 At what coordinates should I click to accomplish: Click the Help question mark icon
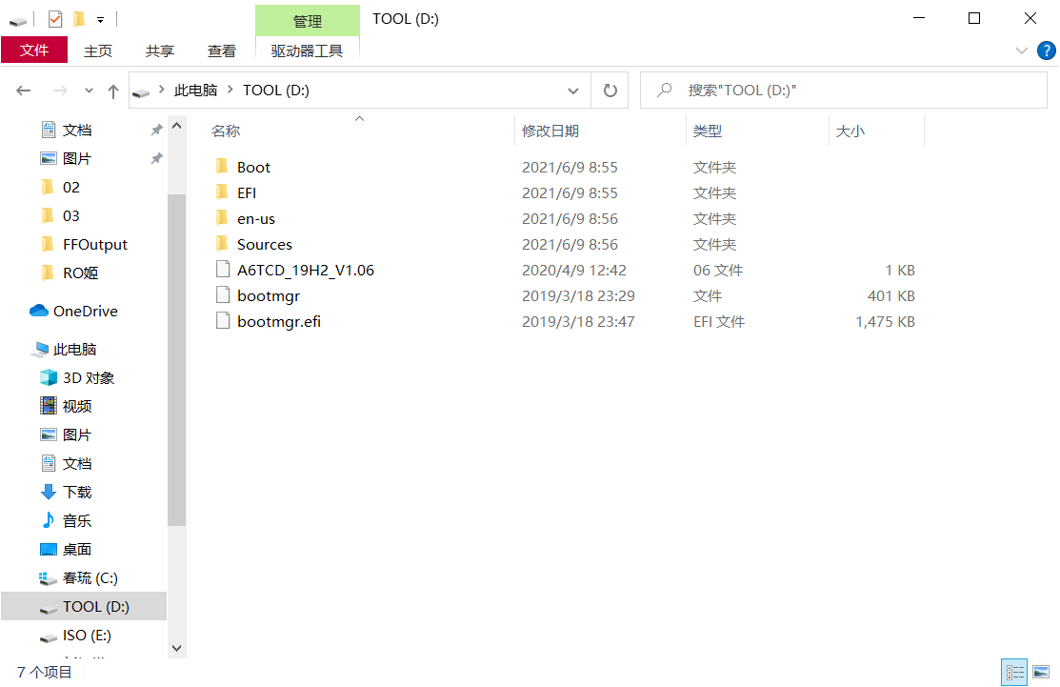tap(1046, 51)
